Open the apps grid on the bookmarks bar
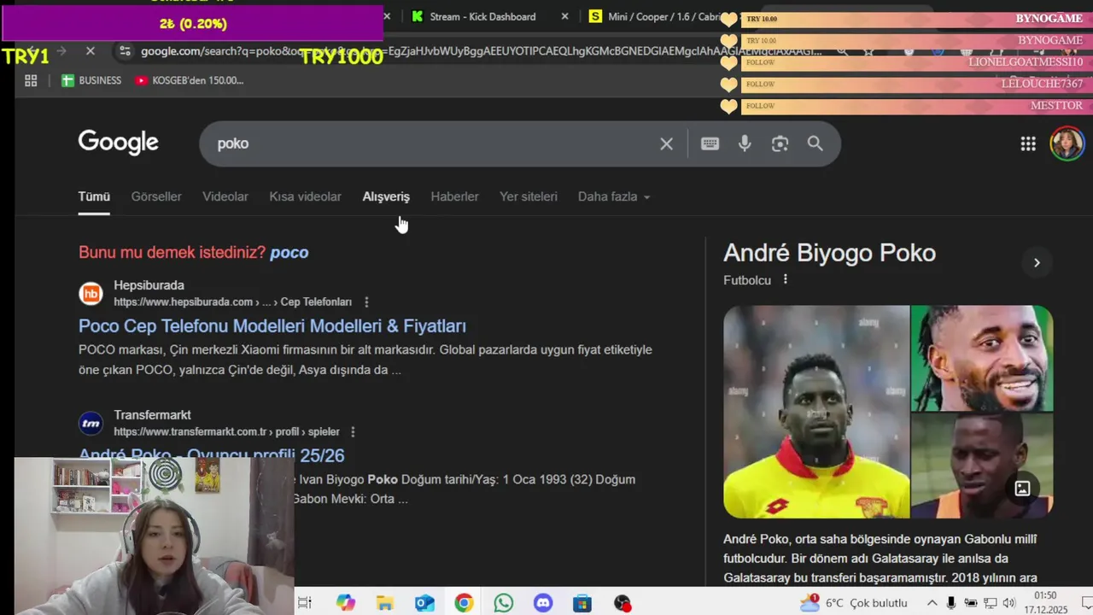Viewport: 1093px width, 615px height. pyautogui.click(x=31, y=80)
